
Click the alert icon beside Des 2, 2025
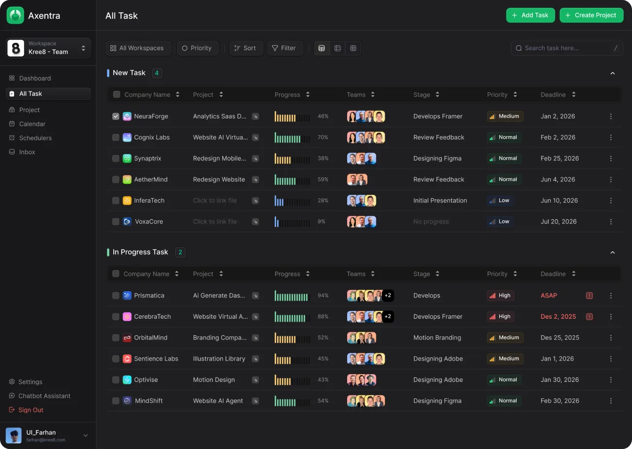click(x=589, y=317)
